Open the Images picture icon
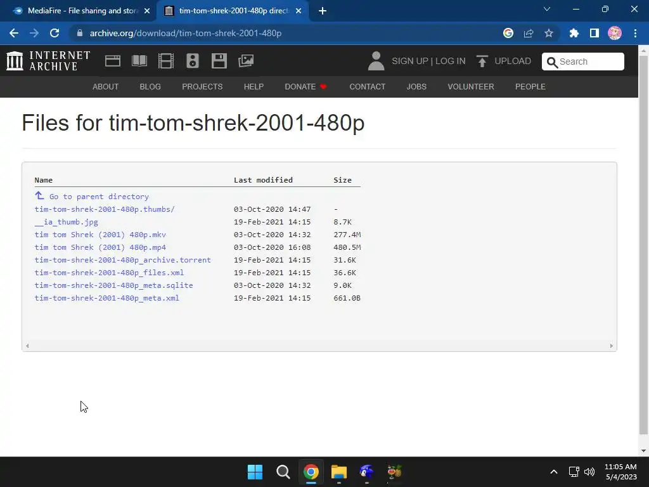Viewport: 649px width, 487px height. click(246, 61)
